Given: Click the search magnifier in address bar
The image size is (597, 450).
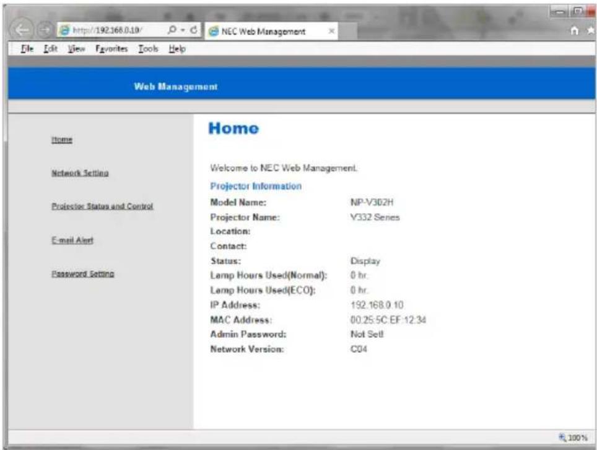Looking at the screenshot, I should coord(172,30).
